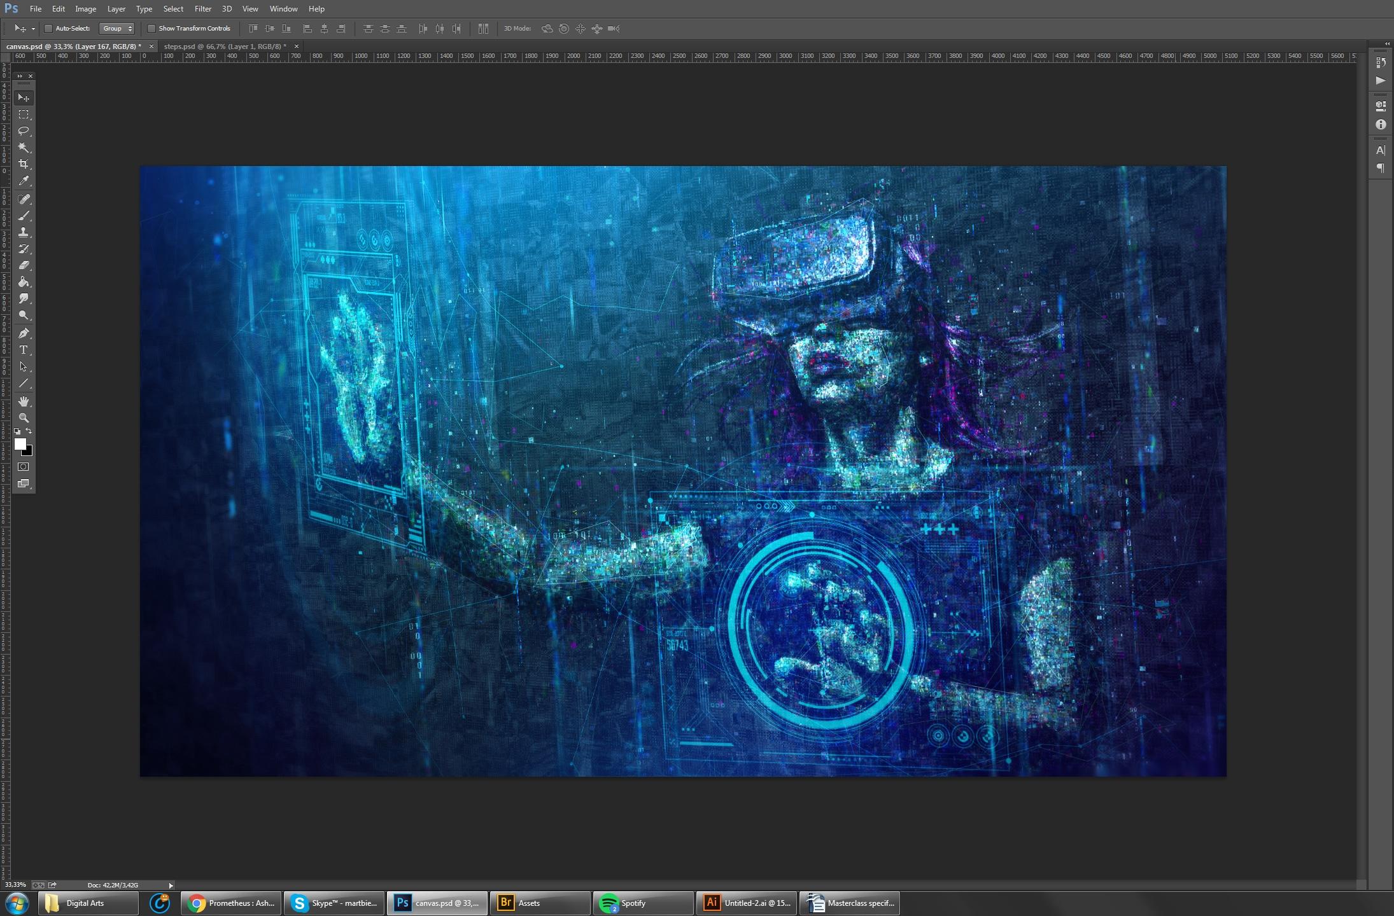Click the black background color swatch

click(28, 452)
